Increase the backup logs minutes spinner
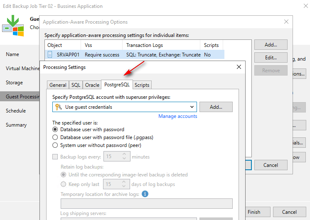Image resolution: width=310 pixels, height=220 pixels. pos(124,155)
